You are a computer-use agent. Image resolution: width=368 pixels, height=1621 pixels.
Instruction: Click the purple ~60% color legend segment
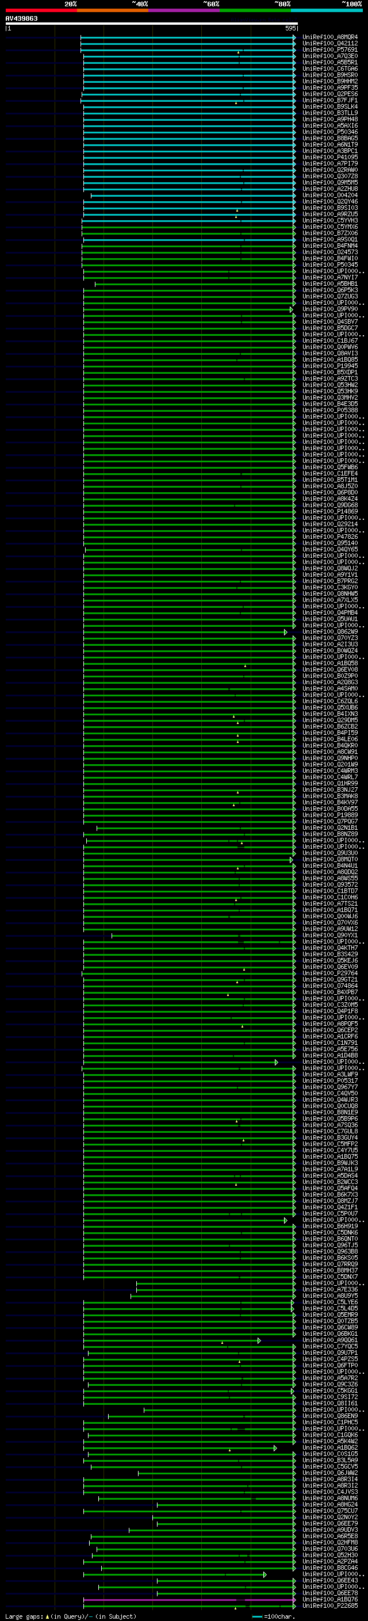tap(185, 10)
